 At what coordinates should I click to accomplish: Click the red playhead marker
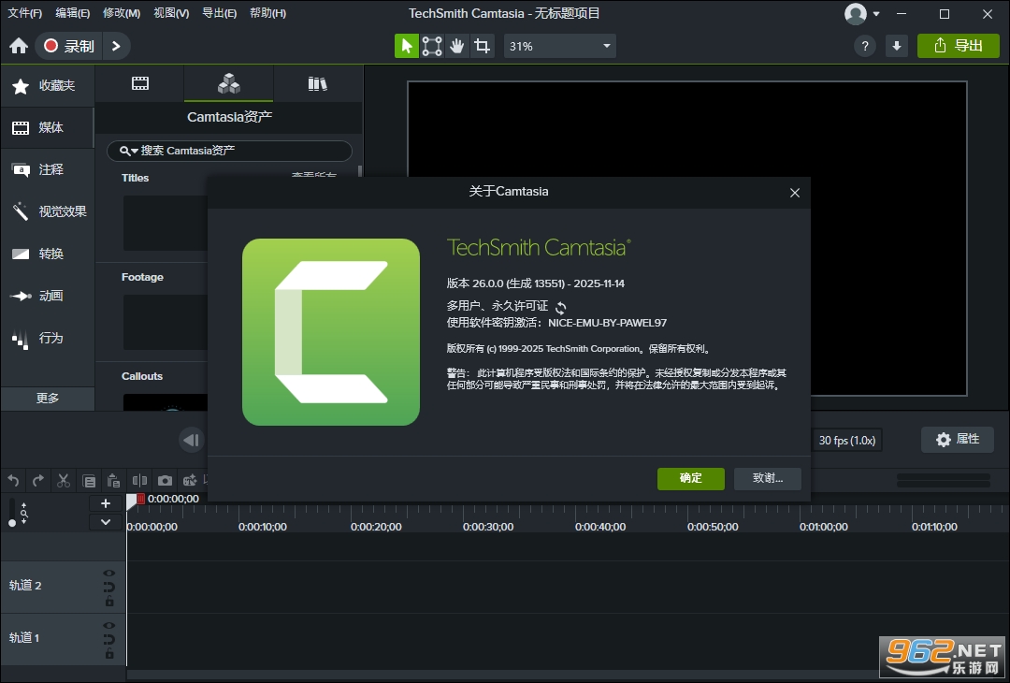(140, 499)
